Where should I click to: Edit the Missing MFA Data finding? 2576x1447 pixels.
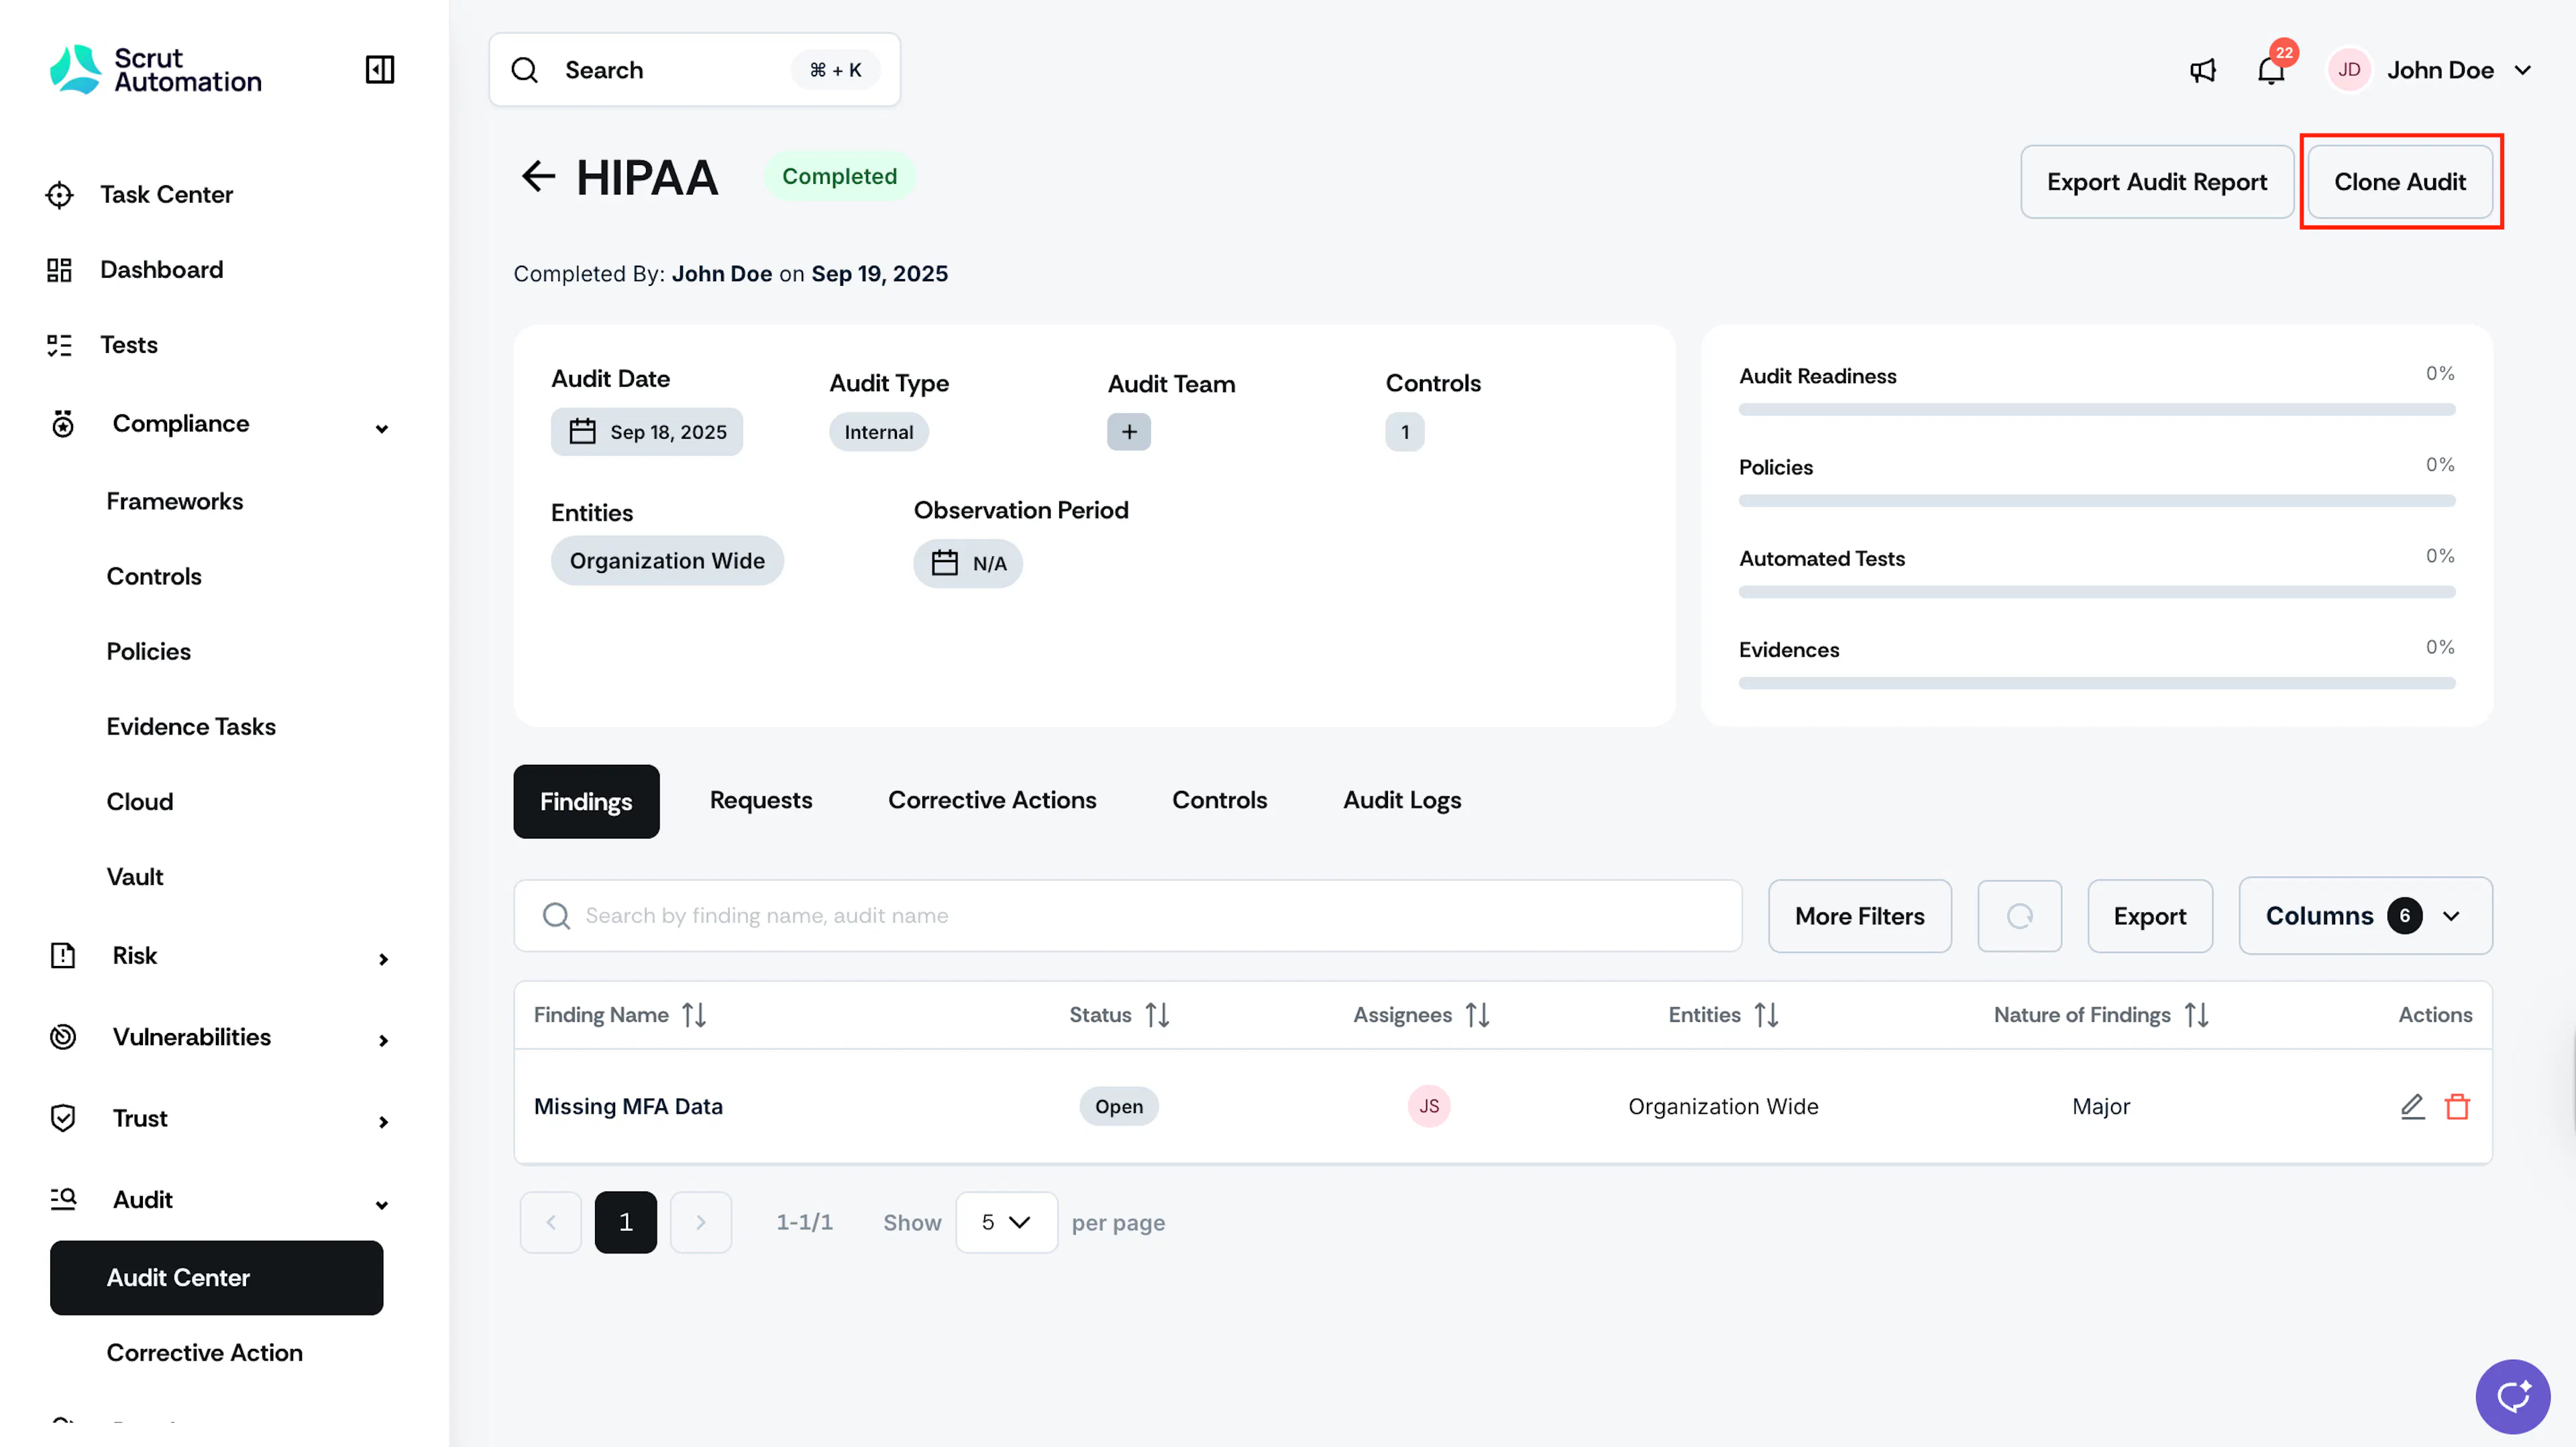tap(2413, 1106)
